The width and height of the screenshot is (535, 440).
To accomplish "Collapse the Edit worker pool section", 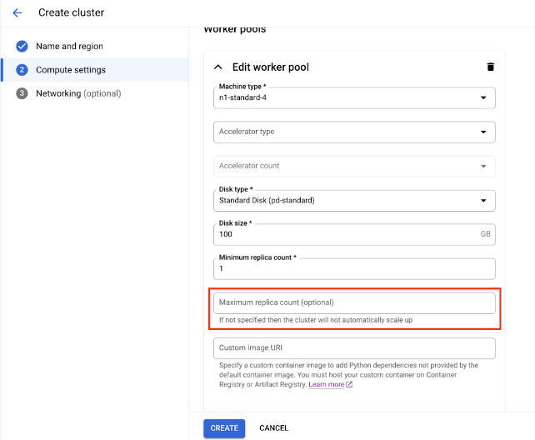I will coord(218,67).
